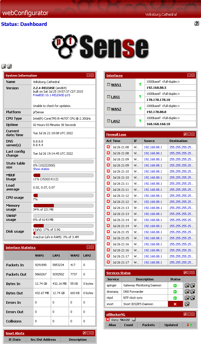Click the green up arrow for LAN2

(x=140, y=121)
